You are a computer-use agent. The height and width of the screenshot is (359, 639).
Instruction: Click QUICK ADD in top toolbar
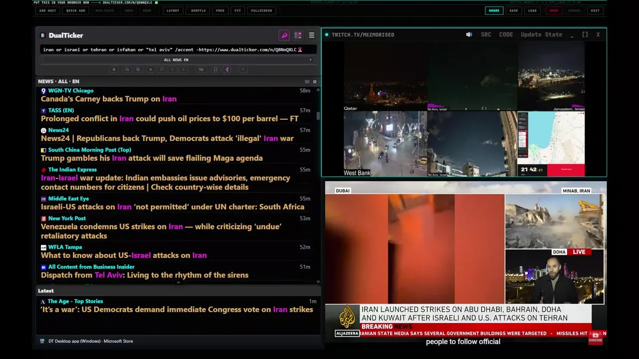(75, 10)
